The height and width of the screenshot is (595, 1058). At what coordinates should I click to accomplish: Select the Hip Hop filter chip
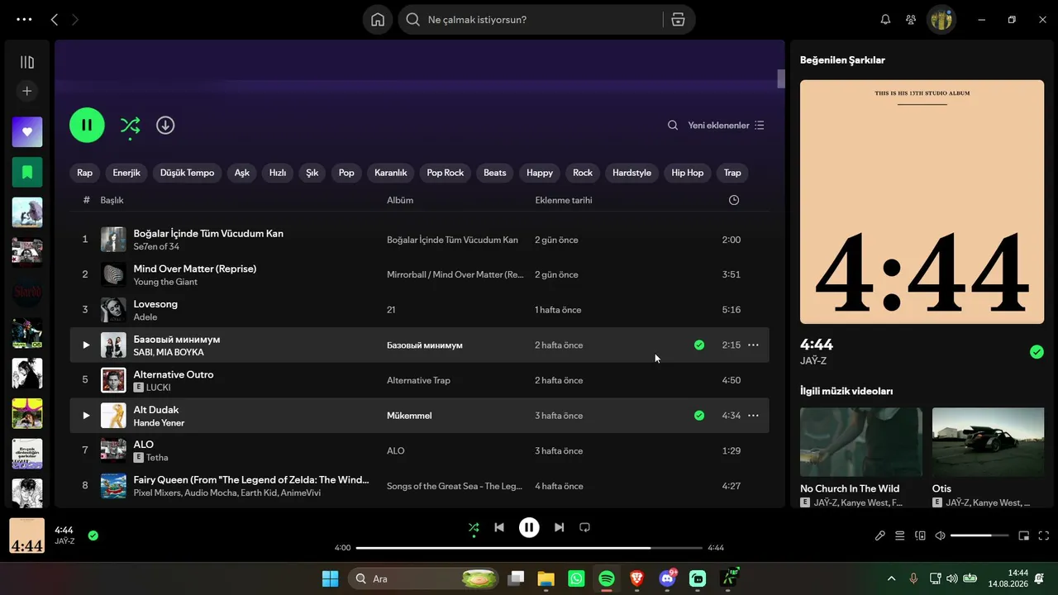point(688,173)
